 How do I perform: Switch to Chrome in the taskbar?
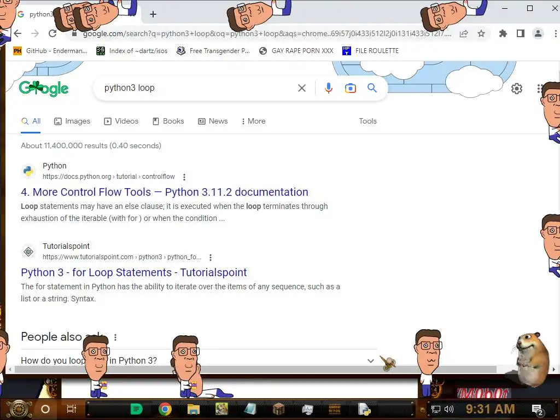point(165,409)
